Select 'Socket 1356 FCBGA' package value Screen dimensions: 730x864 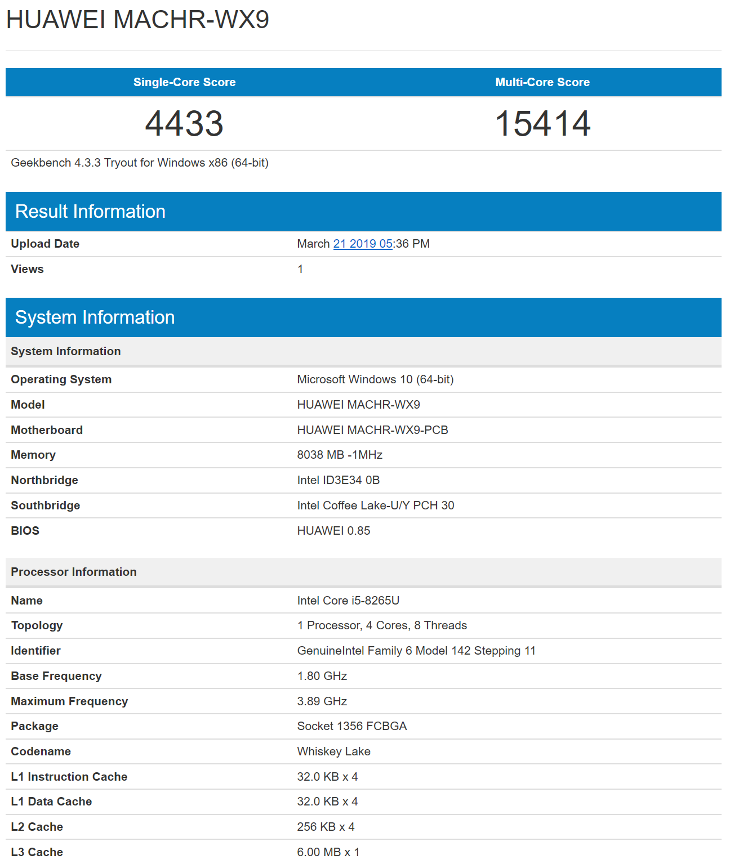[352, 726]
